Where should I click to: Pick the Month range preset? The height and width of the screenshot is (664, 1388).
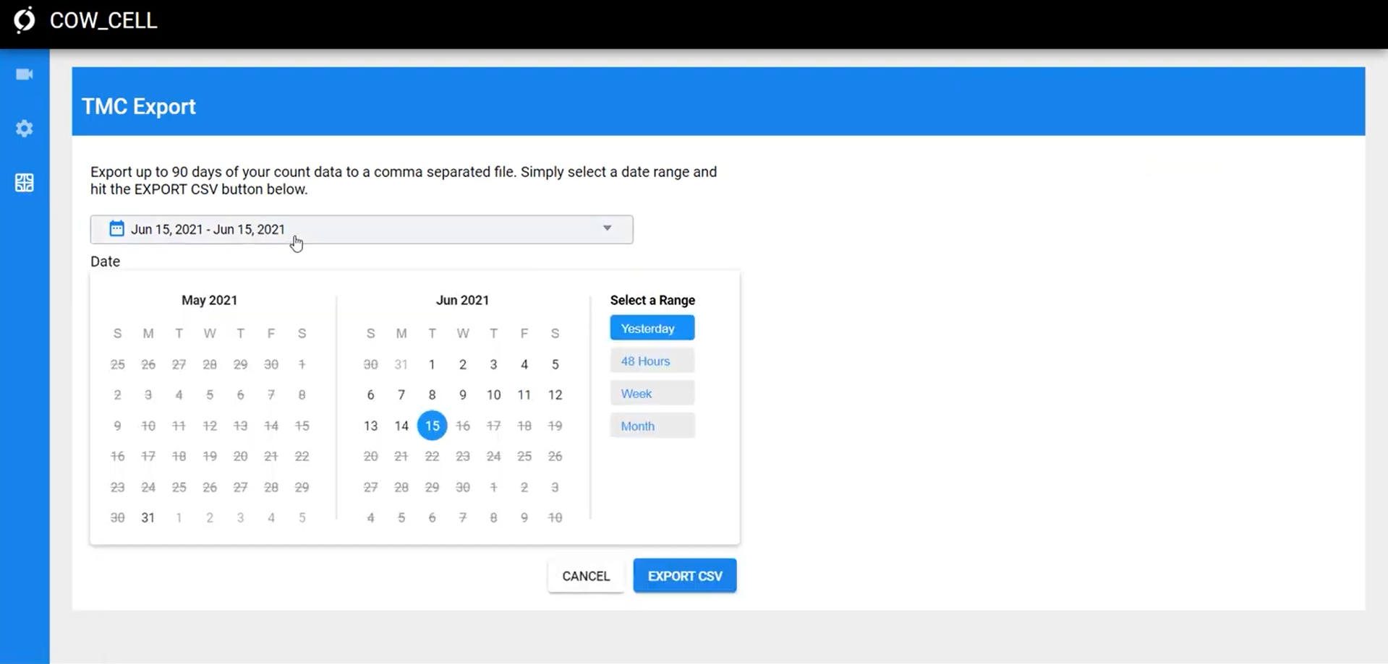pyautogui.click(x=652, y=426)
